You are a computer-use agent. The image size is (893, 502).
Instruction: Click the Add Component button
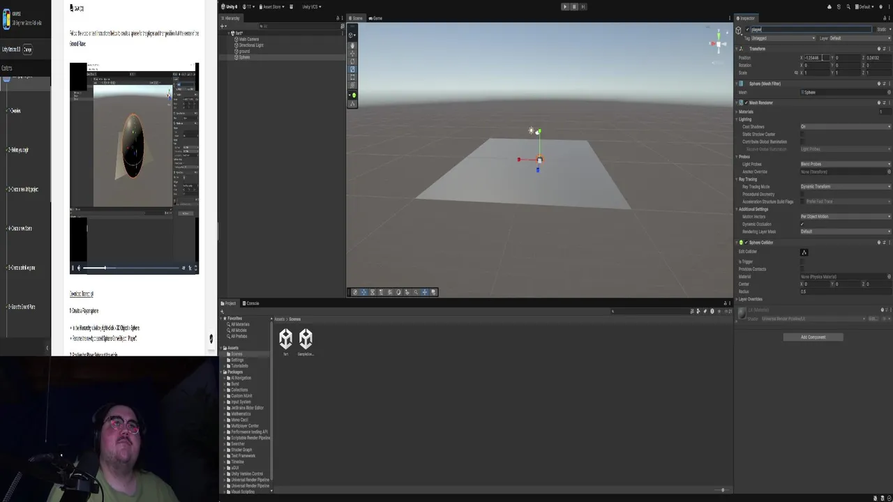pyautogui.click(x=813, y=337)
